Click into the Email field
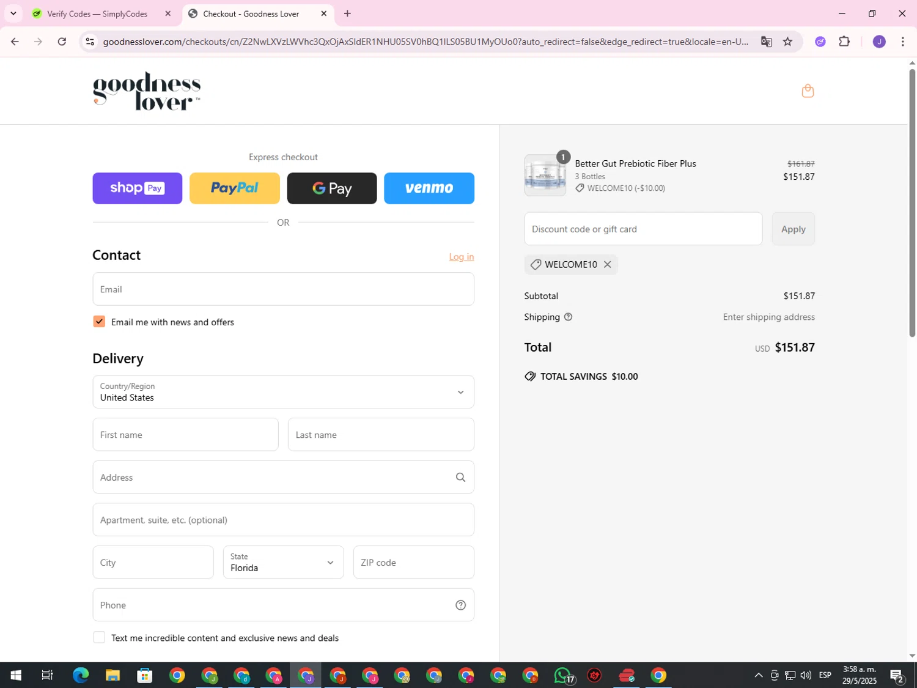This screenshot has width=917, height=688. click(x=283, y=289)
